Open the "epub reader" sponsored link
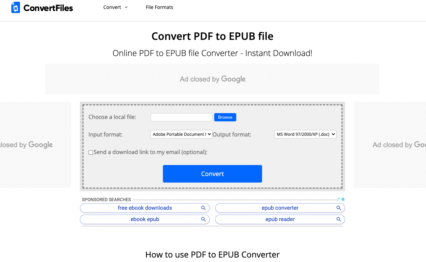 [280, 219]
